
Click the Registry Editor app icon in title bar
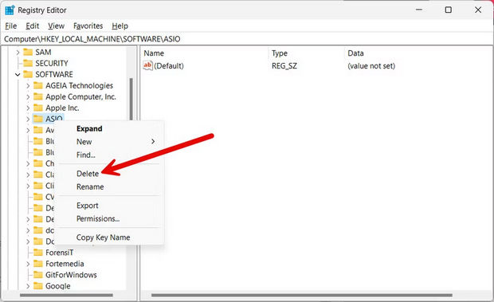tap(10, 10)
